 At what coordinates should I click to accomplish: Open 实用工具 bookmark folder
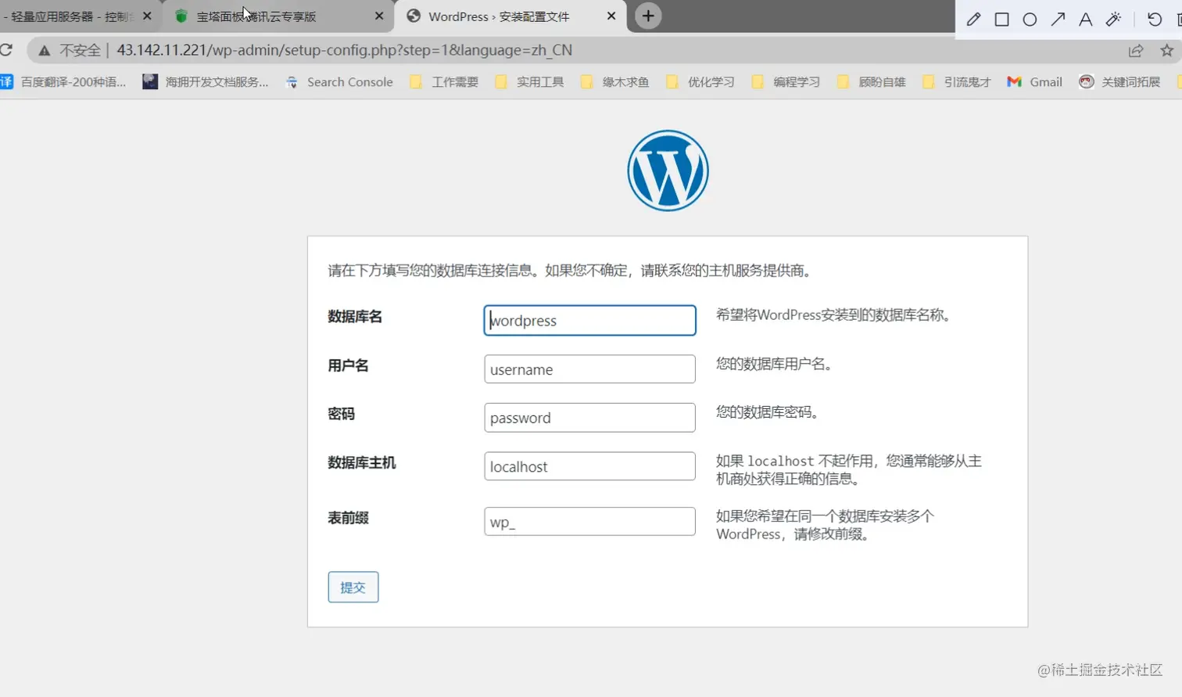point(529,81)
